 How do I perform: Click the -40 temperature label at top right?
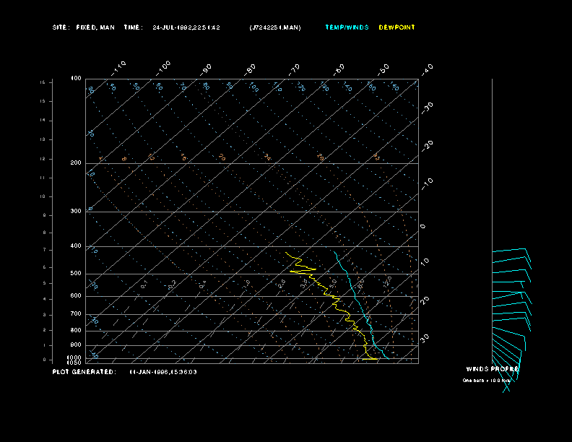[427, 69]
